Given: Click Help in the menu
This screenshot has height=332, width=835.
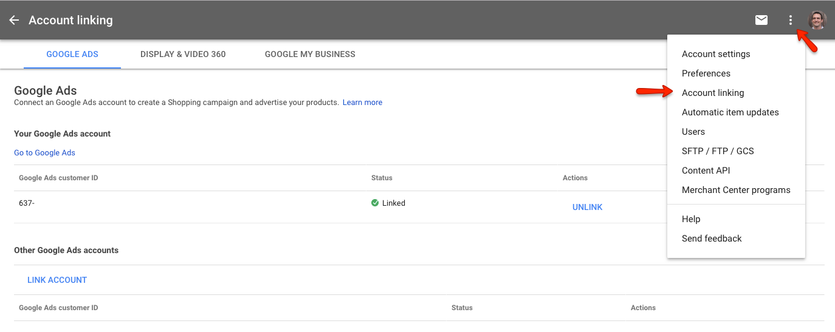Looking at the screenshot, I should pyautogui.click(x=691, y=219).
